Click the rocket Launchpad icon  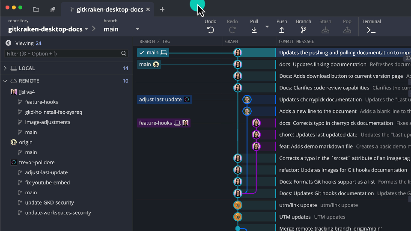pos(53,9)
